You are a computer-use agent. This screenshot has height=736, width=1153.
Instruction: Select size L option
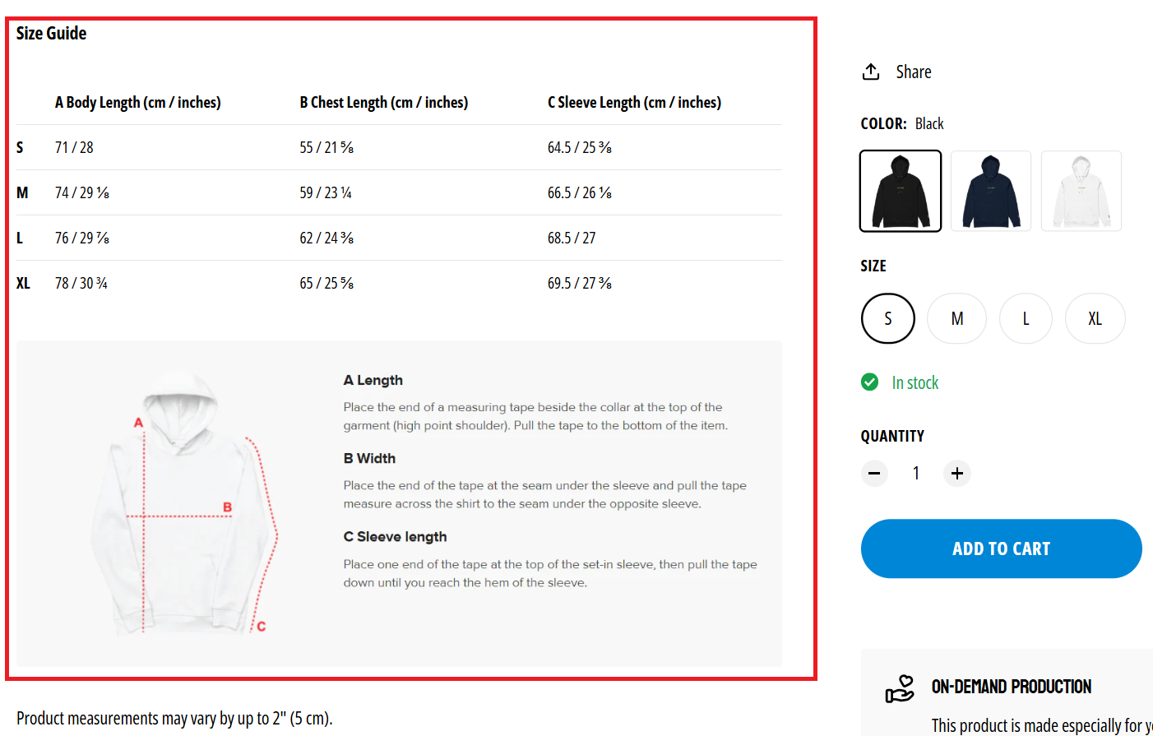point(1026,318)
